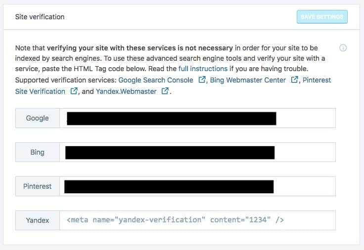
Task: Open the Google Search Console link
Action: pos(156,80)
